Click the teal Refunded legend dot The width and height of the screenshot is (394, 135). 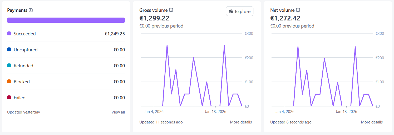coord(9,66)
